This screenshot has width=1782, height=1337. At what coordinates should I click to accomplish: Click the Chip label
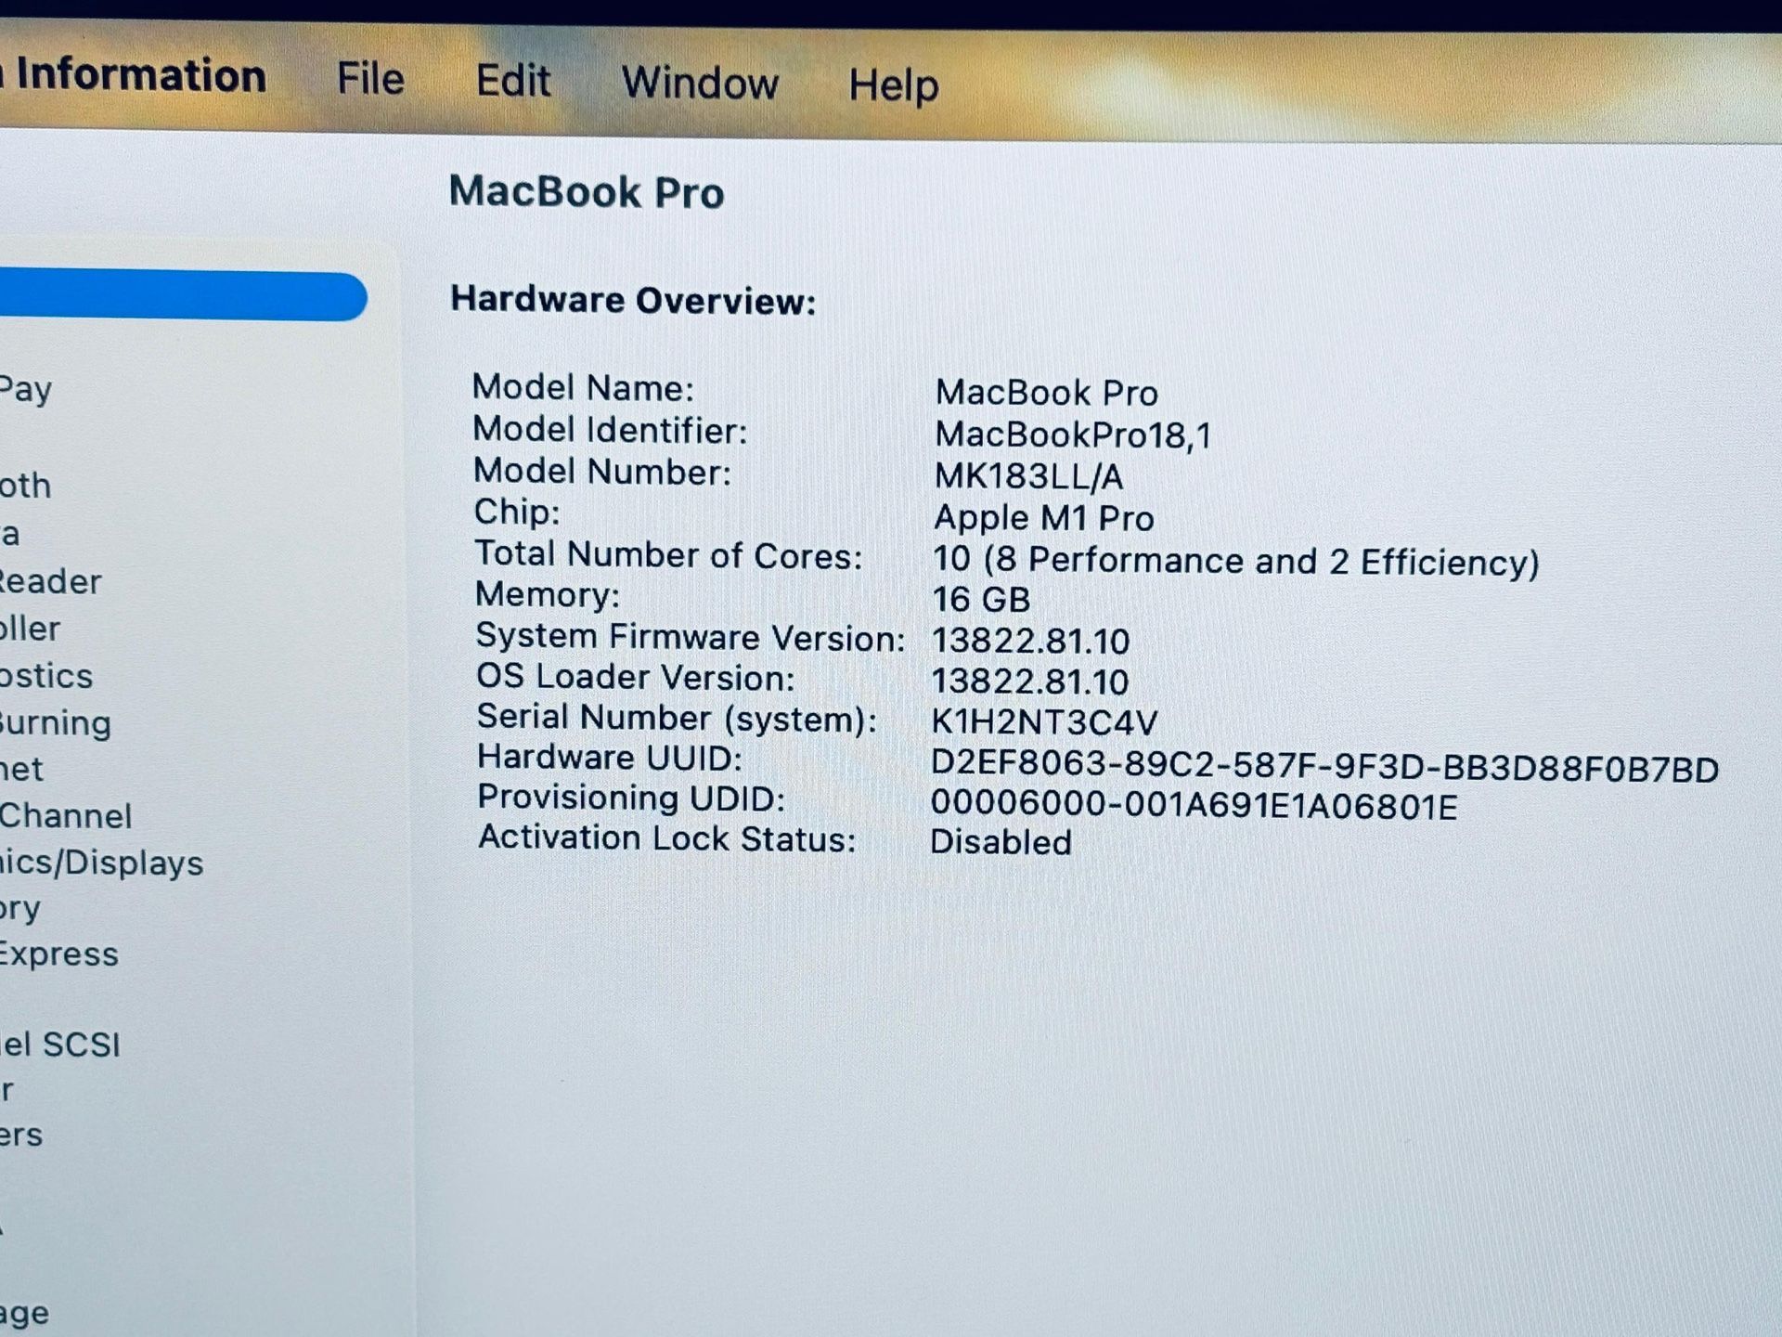517,512
